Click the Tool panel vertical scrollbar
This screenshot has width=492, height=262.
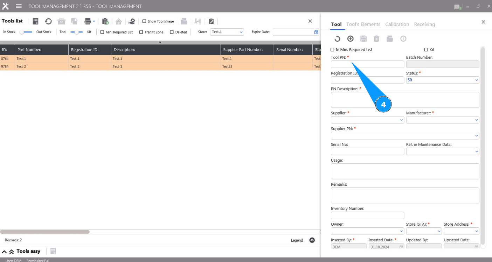click(483, 145)
